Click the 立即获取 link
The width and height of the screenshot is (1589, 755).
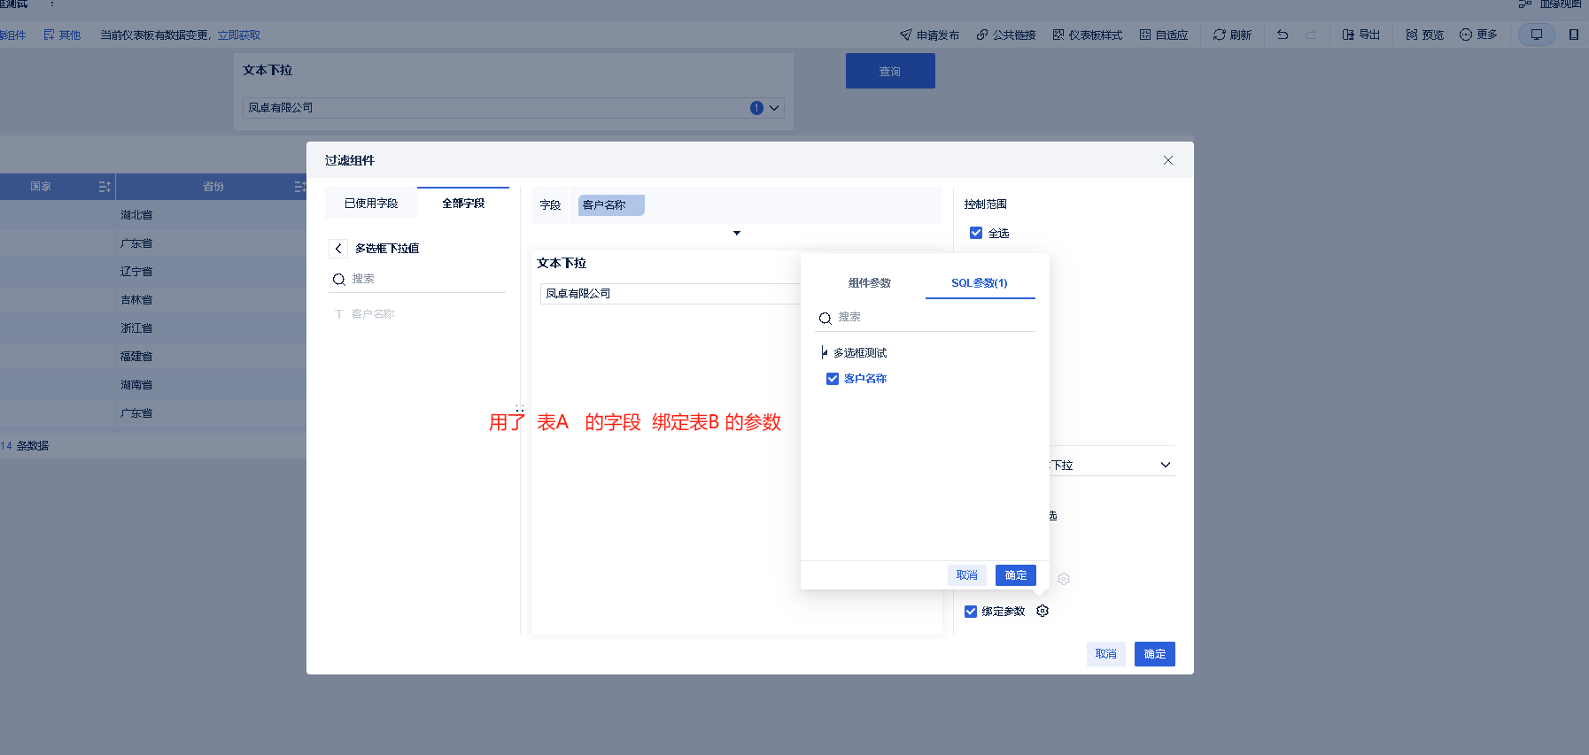pyautogui.click(x=239, y=35)
